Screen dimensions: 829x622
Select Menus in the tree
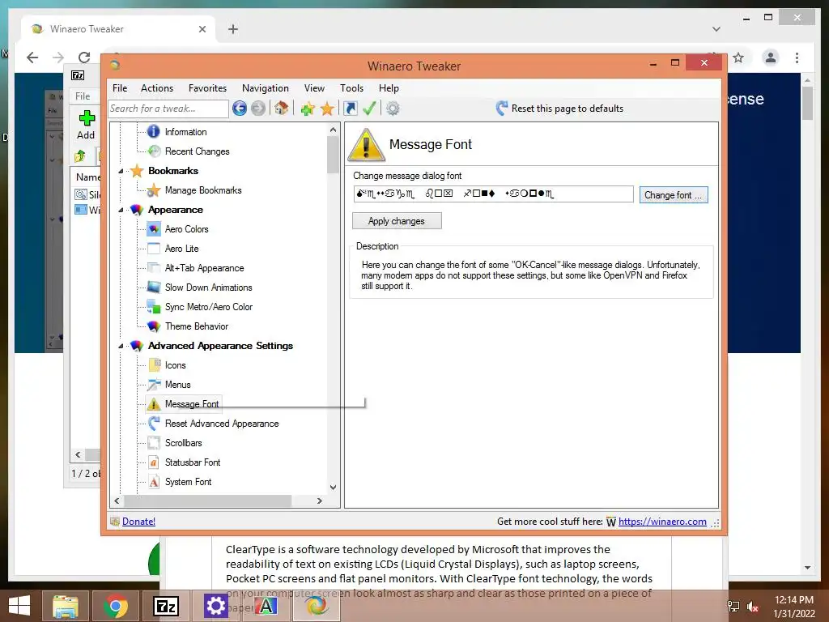tap(177, 385)
